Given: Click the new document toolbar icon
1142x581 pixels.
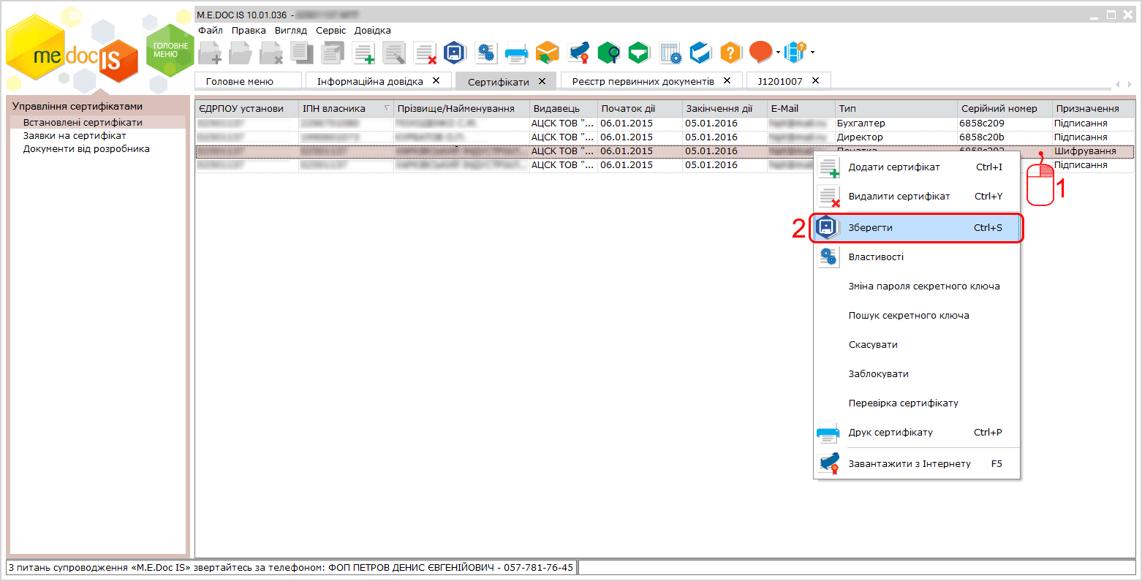Looking at the screenshot, I should tap(211, 53).
